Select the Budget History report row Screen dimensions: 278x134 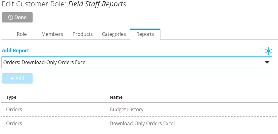coord(139,109)
